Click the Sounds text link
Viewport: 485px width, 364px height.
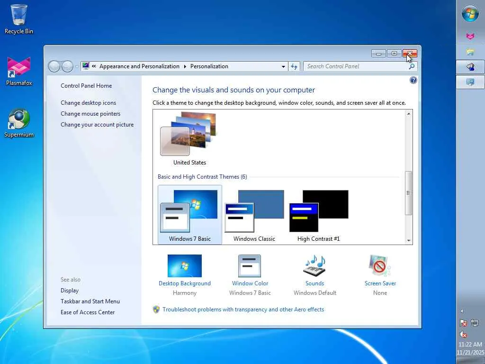tap(314, 283)
